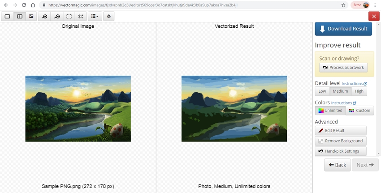Select side-by-side split view
This screenshot has height=193, width=381.
click(19, 16)
